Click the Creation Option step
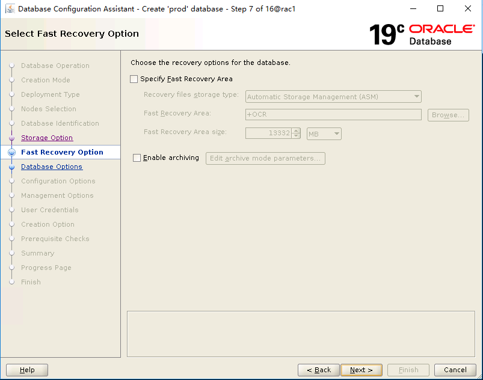This screenshot has height=380, width=483. pyautogui.click(x=48, y=224)
